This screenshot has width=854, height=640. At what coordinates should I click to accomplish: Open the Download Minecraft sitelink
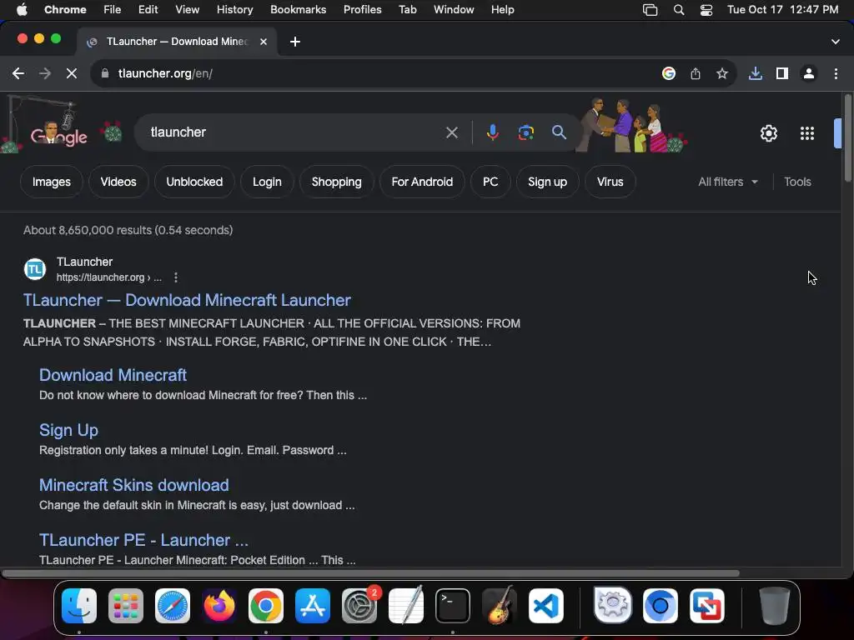point(113,375)
